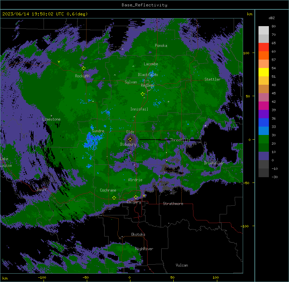
Task: Pick the red 60–65 dBZ legend swatch
Action: point(264,47)
